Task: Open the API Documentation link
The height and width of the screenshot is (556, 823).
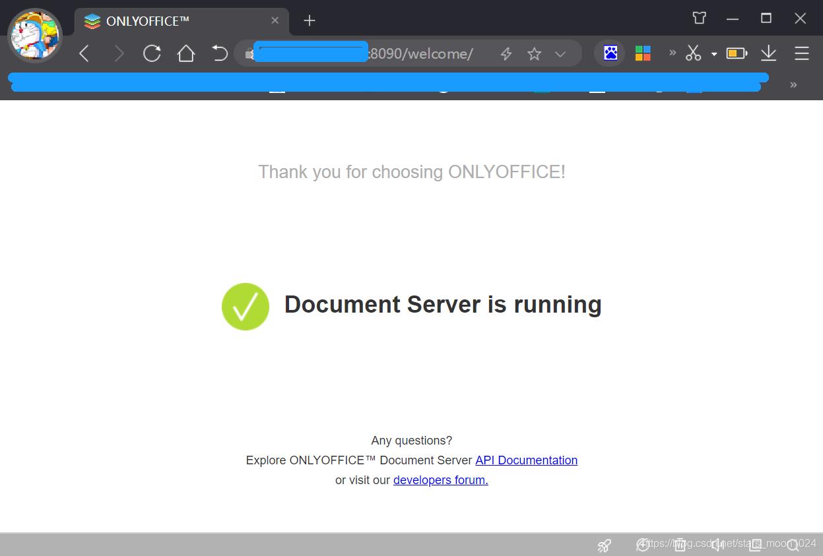Action: (526, 460)
